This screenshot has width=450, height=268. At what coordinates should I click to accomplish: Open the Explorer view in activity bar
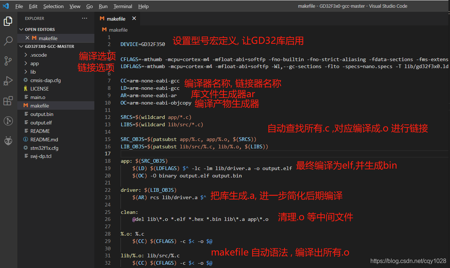8,21
